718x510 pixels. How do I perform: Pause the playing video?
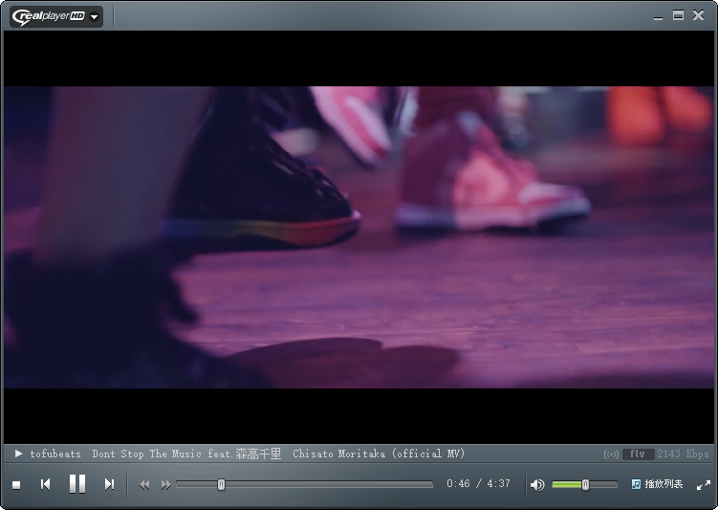pos(77,484)
